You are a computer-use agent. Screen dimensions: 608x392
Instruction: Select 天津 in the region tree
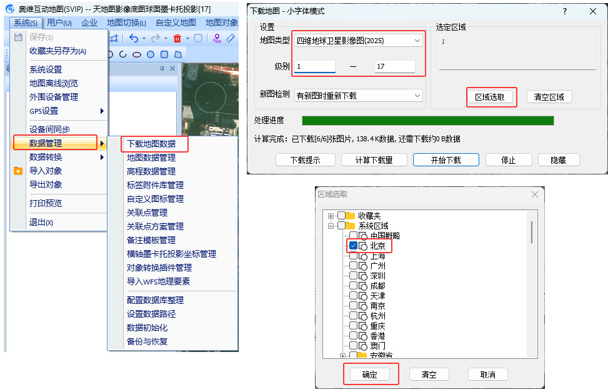[x=377, y=296]
